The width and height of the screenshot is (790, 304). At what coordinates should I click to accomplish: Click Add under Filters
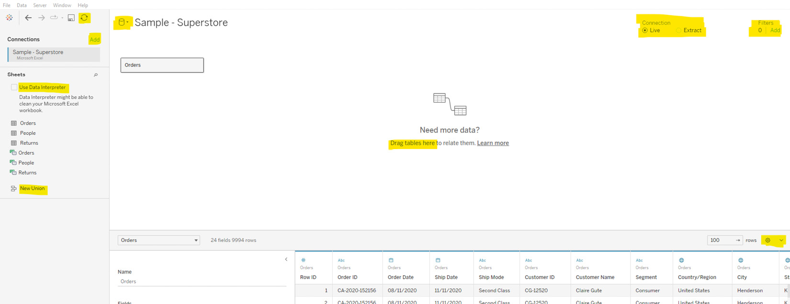(x=775, y=30)
